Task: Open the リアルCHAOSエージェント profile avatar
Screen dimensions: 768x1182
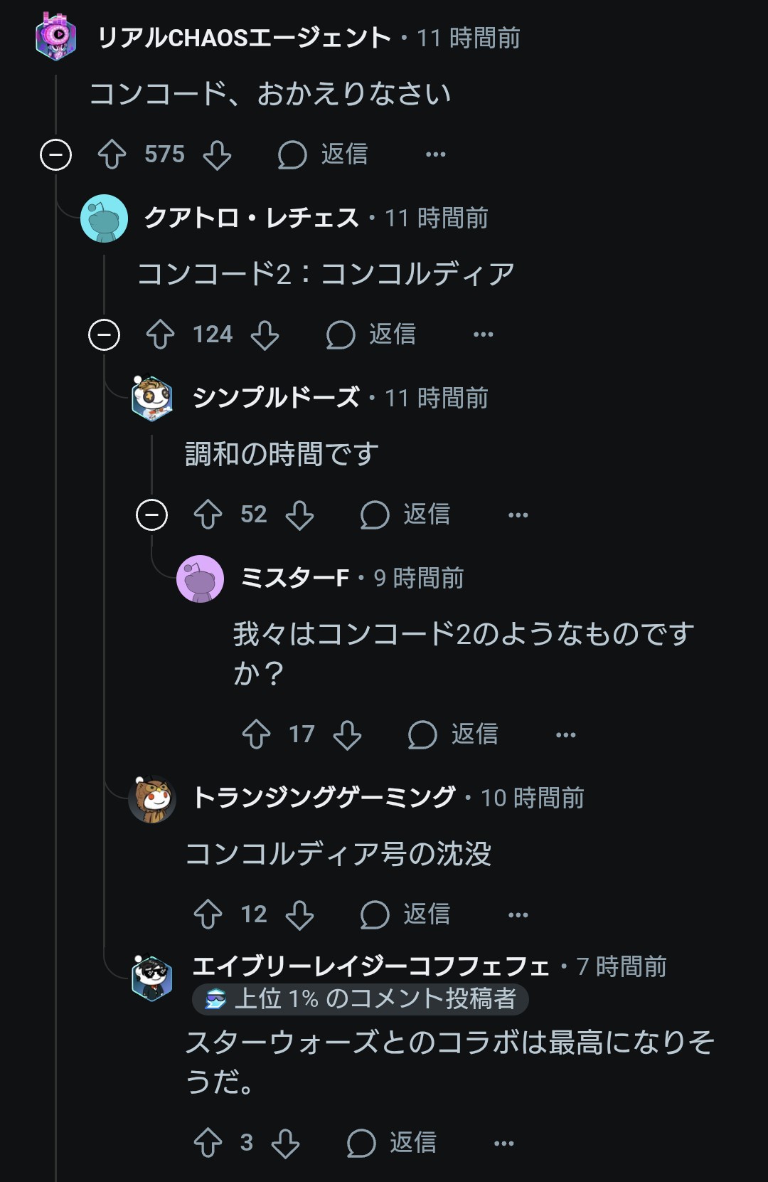Action: pos(56,37)
